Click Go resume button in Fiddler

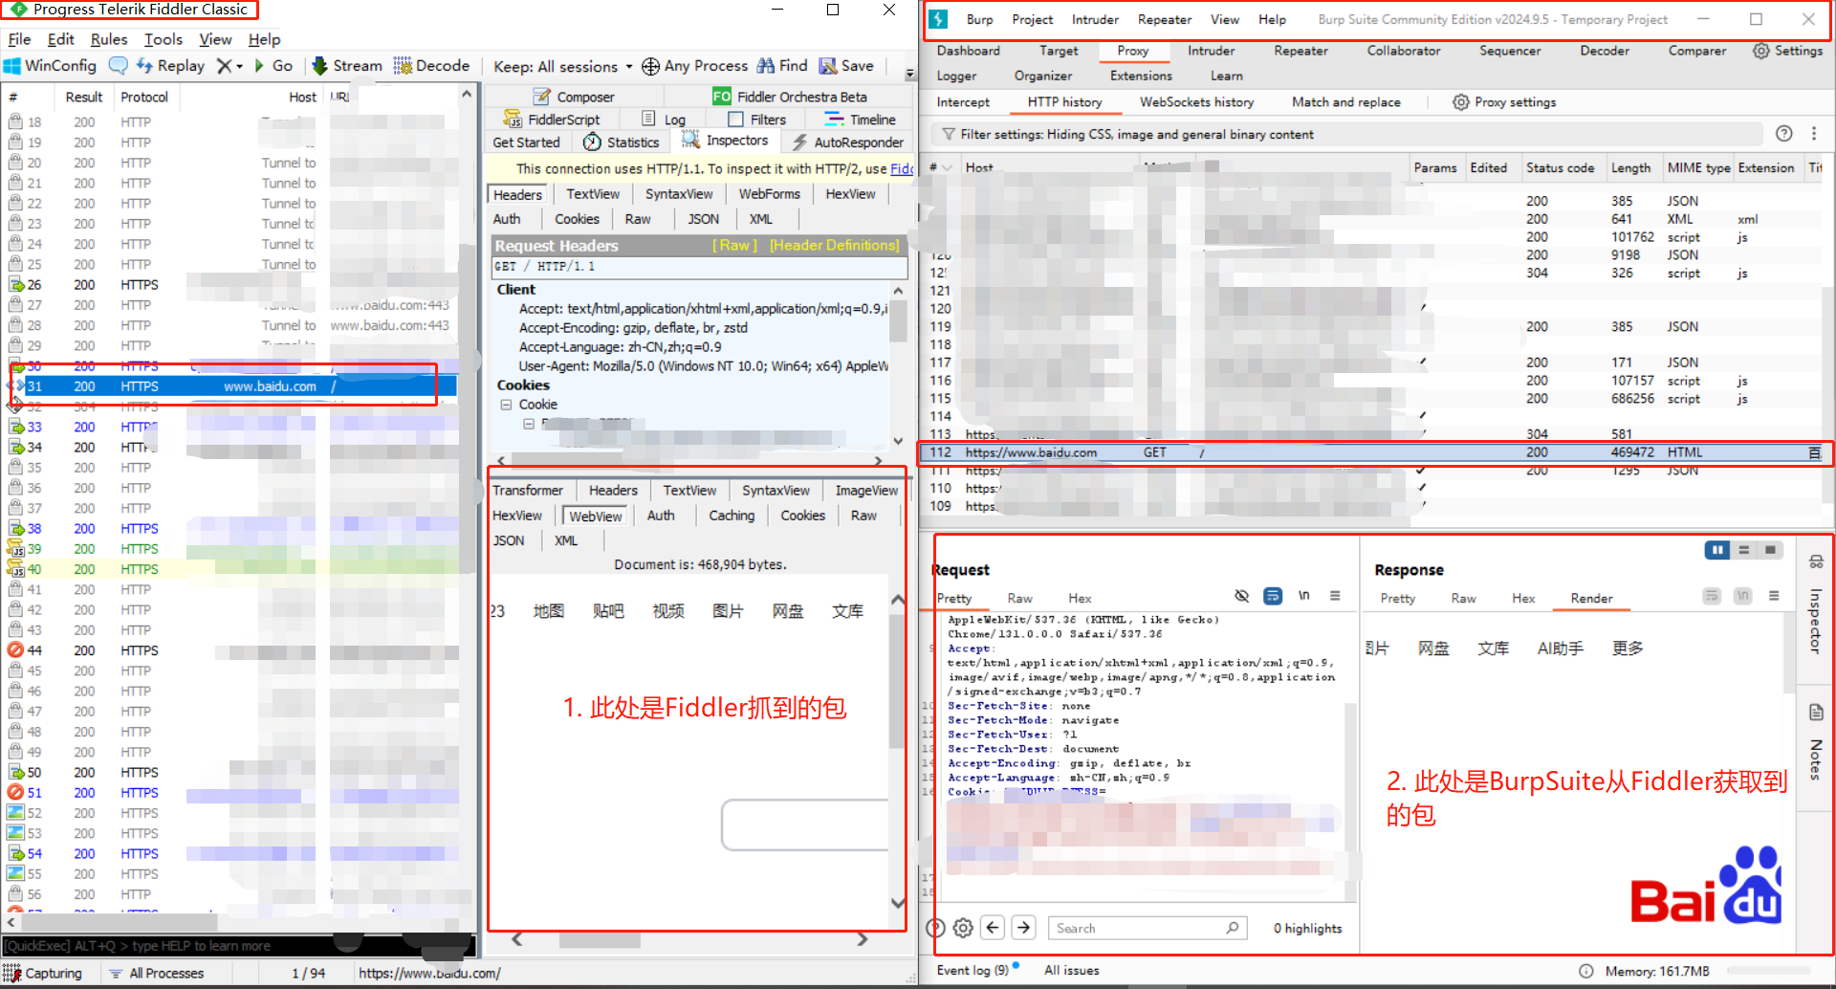(273, 66)
